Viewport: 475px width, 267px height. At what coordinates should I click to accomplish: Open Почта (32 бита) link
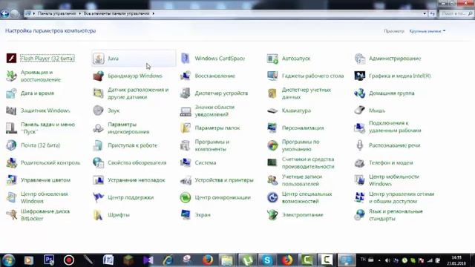pos(40,145)
